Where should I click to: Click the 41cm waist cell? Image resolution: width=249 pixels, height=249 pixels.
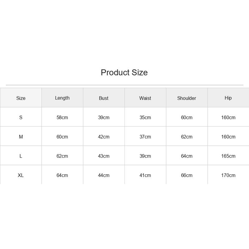coord(145,175)
